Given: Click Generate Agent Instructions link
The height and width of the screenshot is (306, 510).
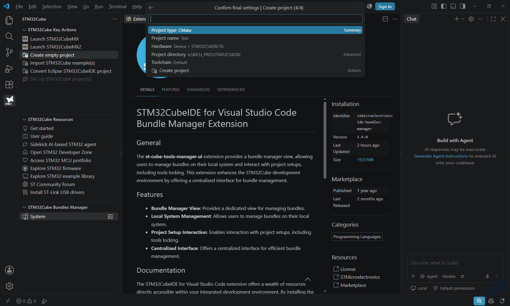Looking at the screenshot, I should coord(441,156).
